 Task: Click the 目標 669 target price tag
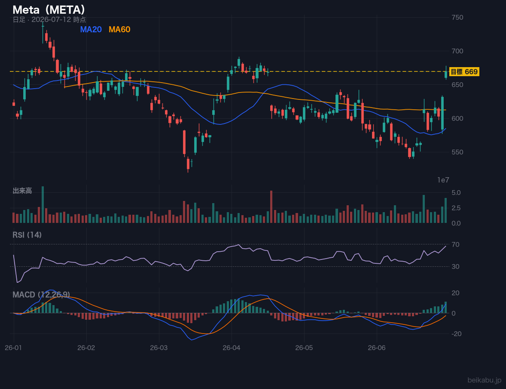(x=464, y=72)
